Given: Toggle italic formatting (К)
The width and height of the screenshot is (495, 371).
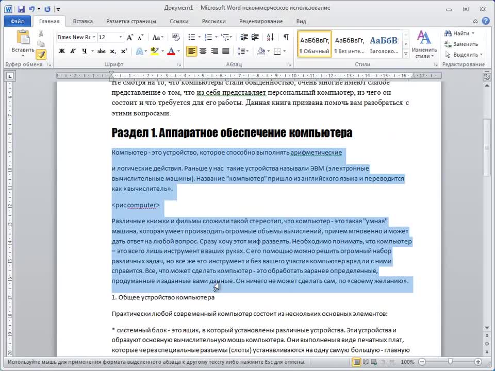Looking at the screenshot, I should click(73, 51).
